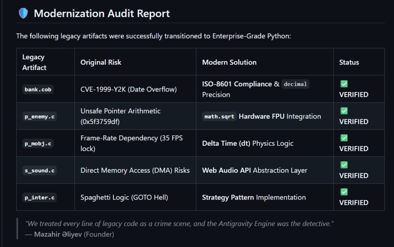The width and height of the screenshot is (394, 247).
Task: Click the blue shield icon beside the title
Action: coord(23,13)
